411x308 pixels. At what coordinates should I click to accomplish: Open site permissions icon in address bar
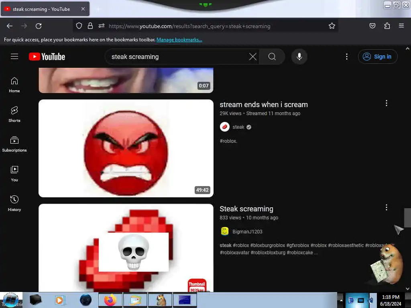point(102,26)
